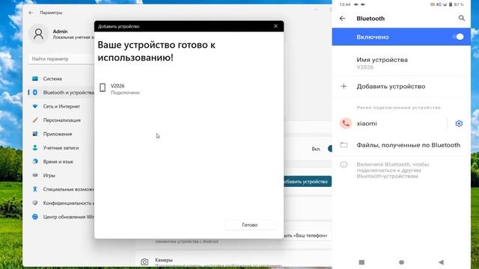
Task: Click the Система monitor icon
Action: click(x=35, y=78)
